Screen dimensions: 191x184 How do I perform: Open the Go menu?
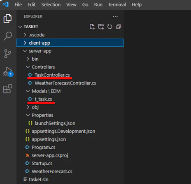tap(85, 5)
